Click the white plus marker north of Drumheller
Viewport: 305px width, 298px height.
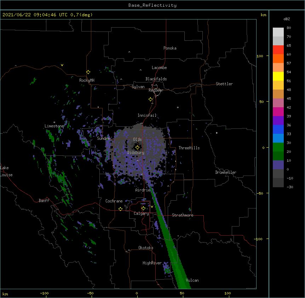tap(217, 133)
